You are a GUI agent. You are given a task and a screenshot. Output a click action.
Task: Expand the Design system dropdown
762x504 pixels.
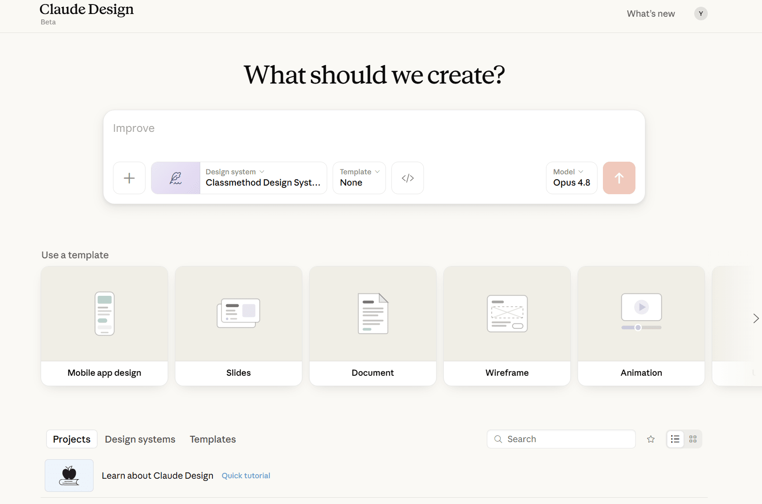(x=263, y=178)
